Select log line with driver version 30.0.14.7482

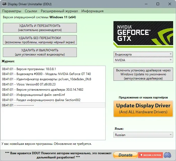point(53,89)
